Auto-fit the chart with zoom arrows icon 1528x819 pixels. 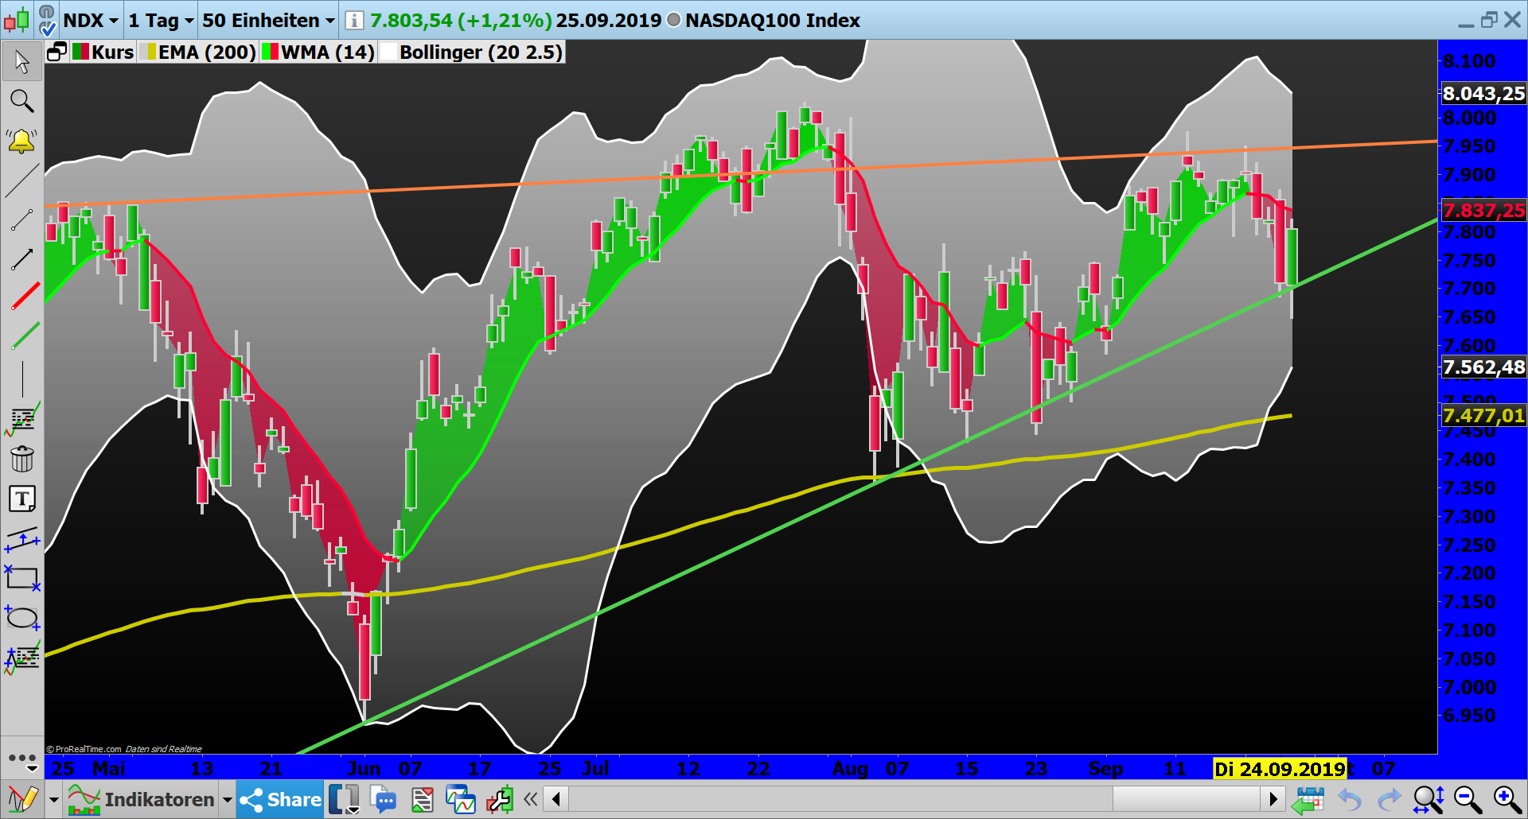pos(1429,799)
